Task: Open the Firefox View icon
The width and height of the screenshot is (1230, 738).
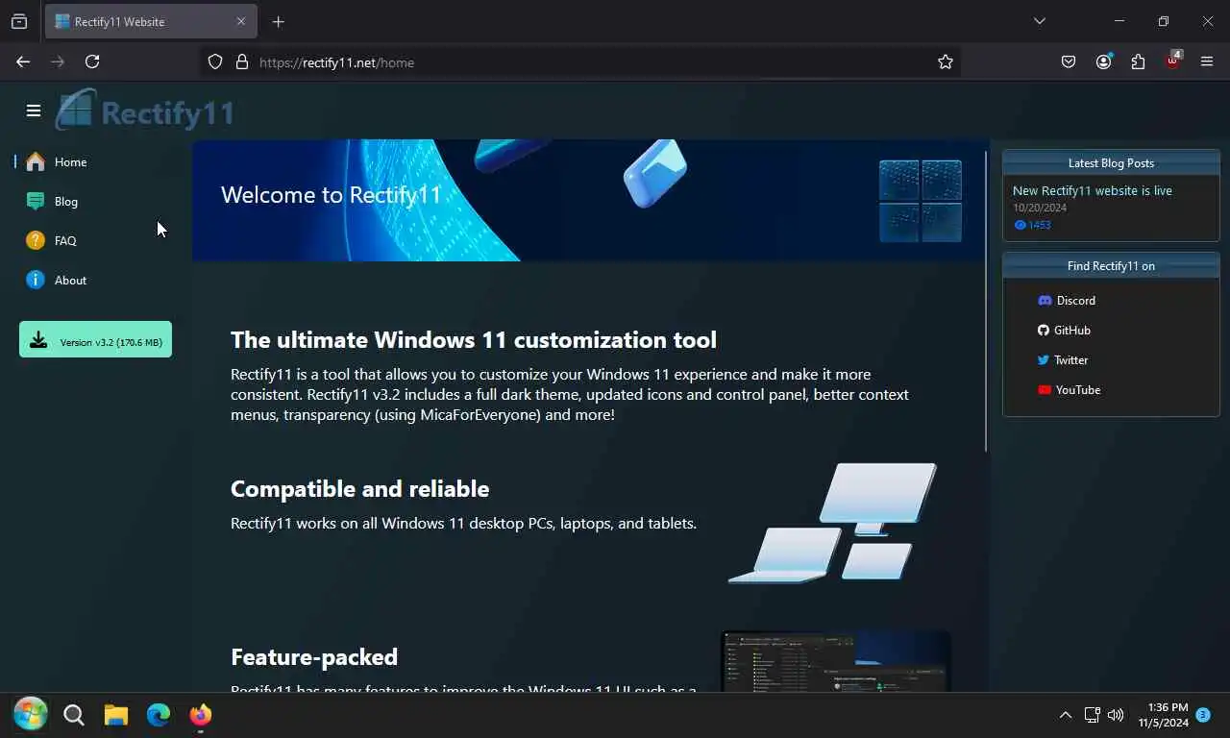Action: pos(19,21)
